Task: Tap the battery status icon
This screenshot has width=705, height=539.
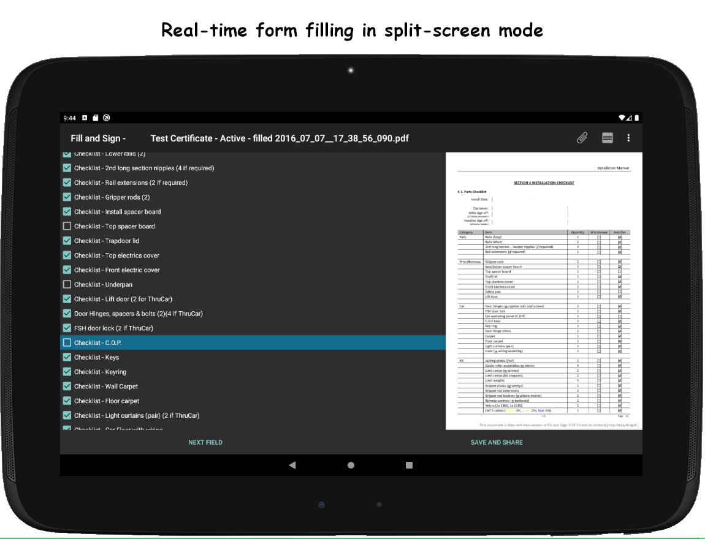Action: 636,118
